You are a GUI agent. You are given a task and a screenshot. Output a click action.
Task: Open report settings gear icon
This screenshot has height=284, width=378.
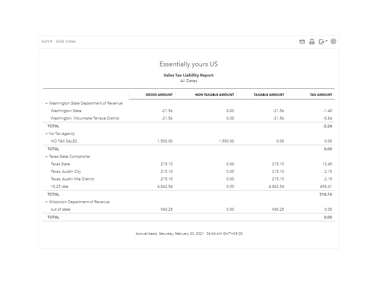334,41
